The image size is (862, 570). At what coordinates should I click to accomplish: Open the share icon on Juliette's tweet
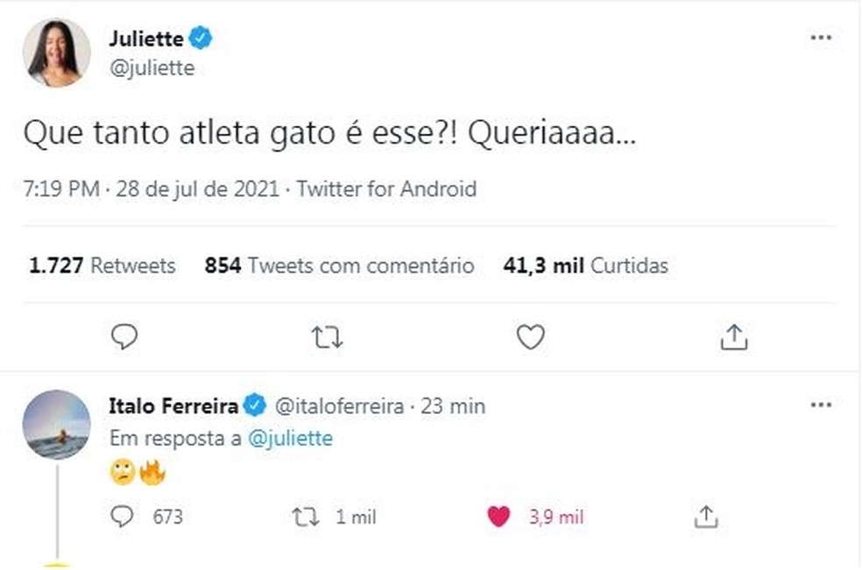[733, 335]
